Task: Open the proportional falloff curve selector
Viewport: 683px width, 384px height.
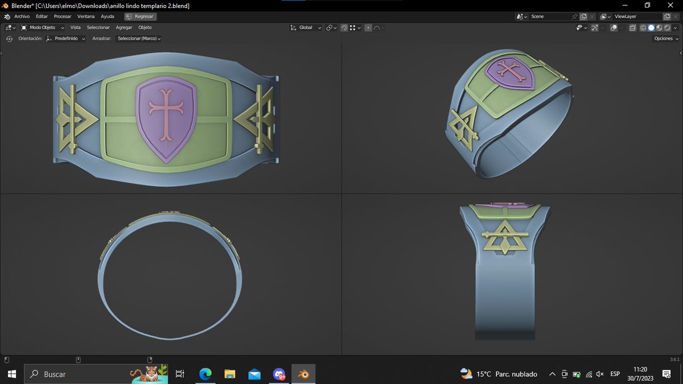Action: [379, 27]
